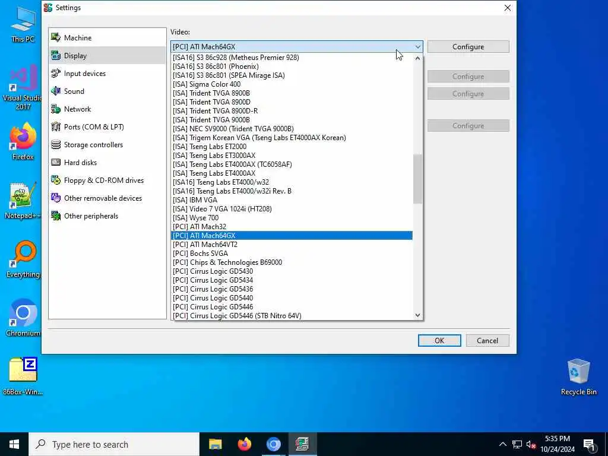Choose [ISA] Tseng Labs ET2000

click(x=292, y=146)
